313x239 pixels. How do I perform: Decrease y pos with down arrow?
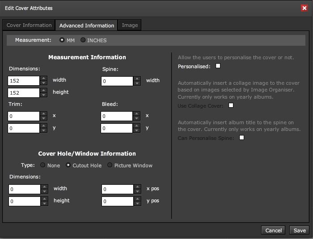tap(137, 204)
